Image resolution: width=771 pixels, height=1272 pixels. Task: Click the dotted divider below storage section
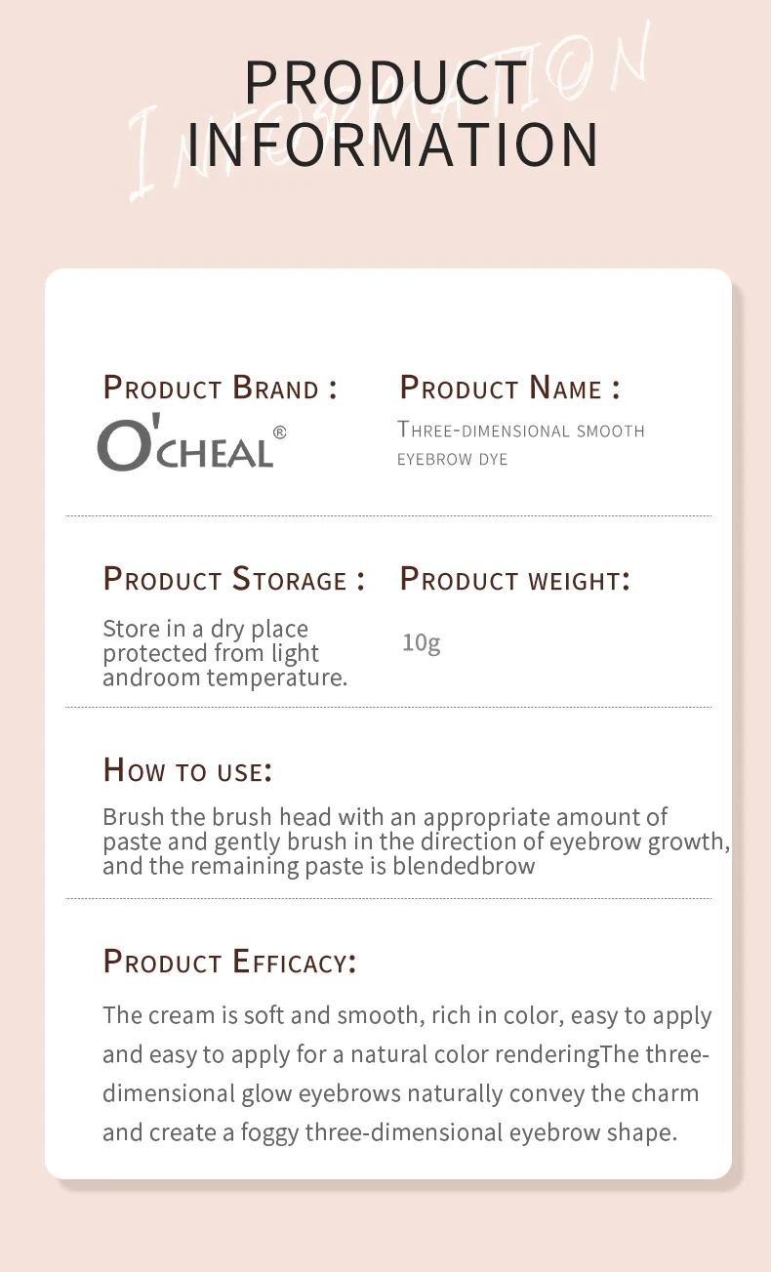click(388, 707)
